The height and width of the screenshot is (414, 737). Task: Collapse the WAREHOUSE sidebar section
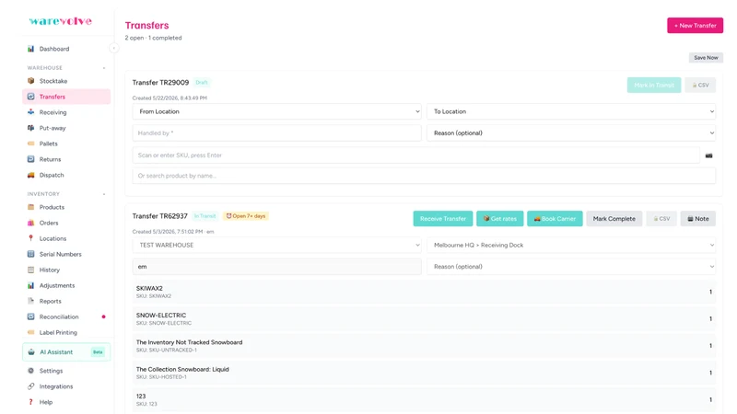click(x=104, y=68)
